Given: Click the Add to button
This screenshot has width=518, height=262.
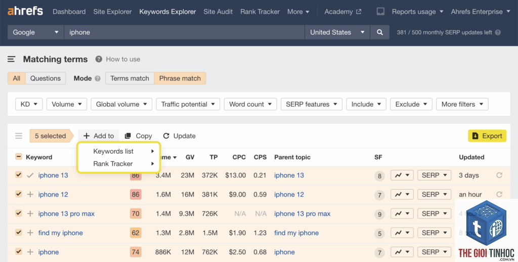Looking at the screenshot, I should click(99, 136).
